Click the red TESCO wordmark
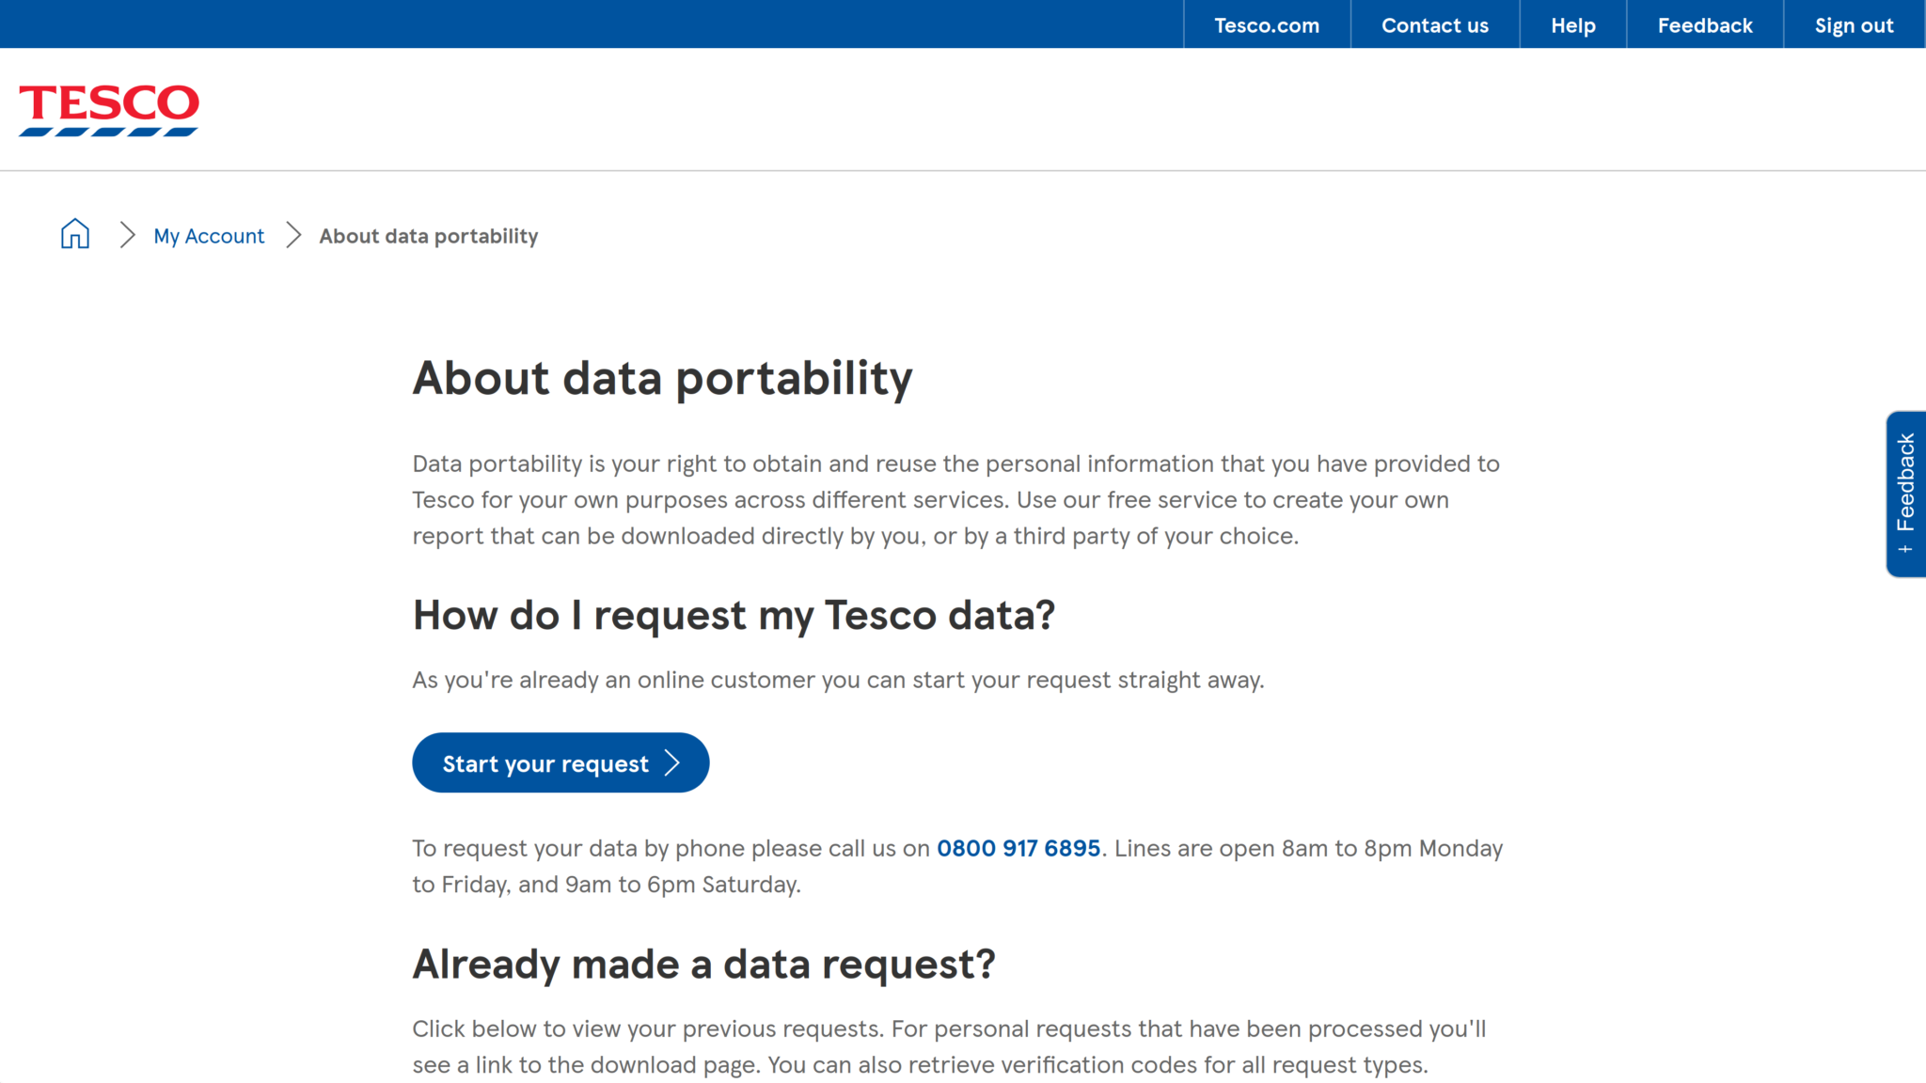This screenshot has width=1926, height=1083. tap(107, 102)
